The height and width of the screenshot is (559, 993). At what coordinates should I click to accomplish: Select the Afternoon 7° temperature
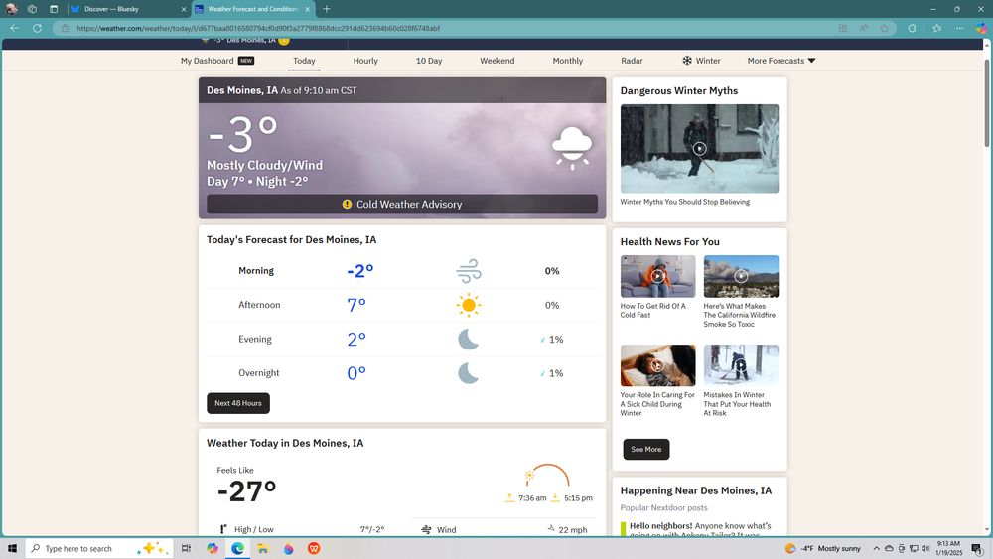pos(356,305)
